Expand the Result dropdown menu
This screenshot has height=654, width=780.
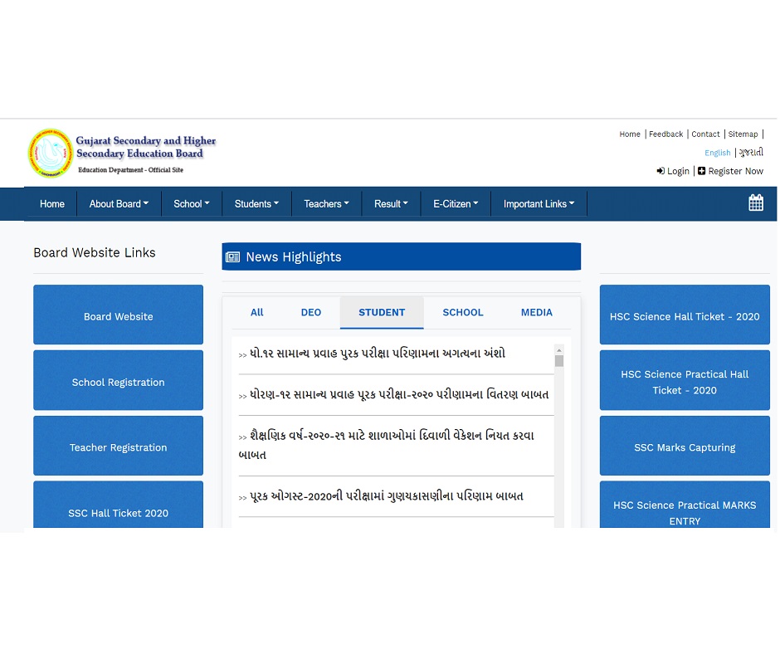click(x=391, y=204)
